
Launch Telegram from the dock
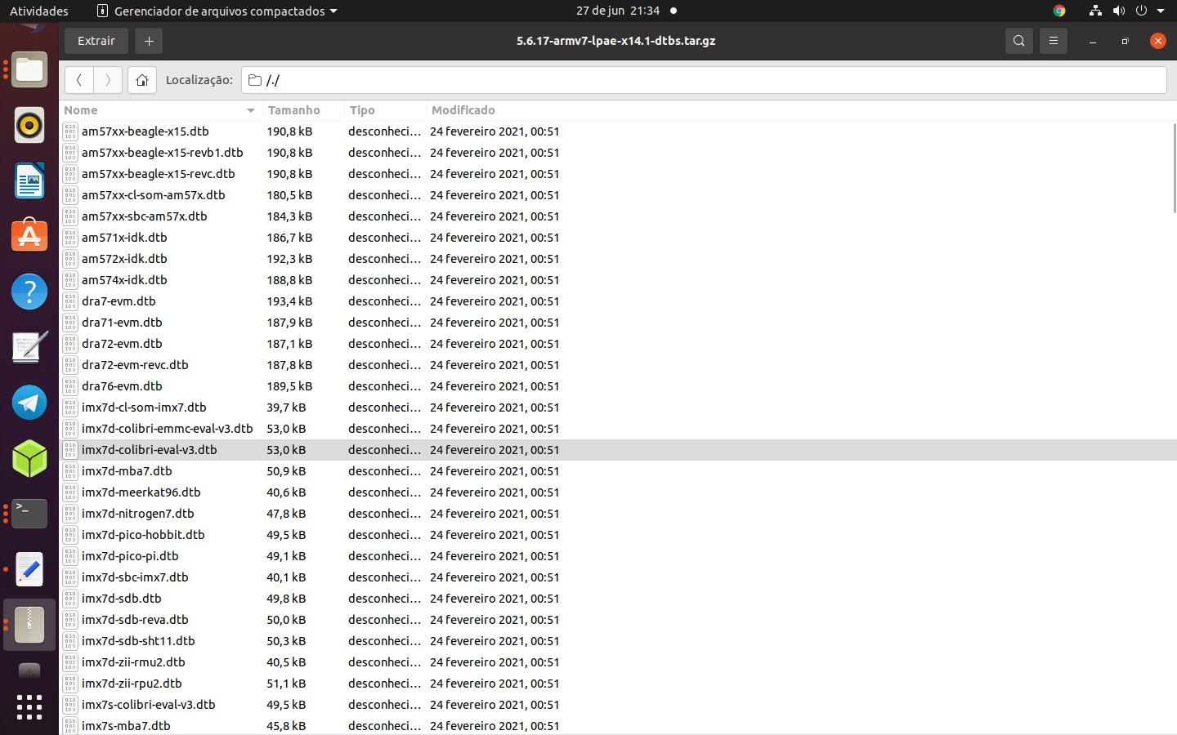tap(29, 403)
